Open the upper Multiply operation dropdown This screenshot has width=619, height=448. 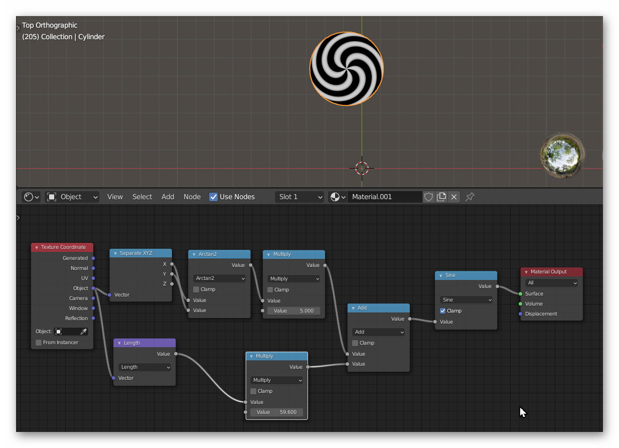click(x=293, y=278)
